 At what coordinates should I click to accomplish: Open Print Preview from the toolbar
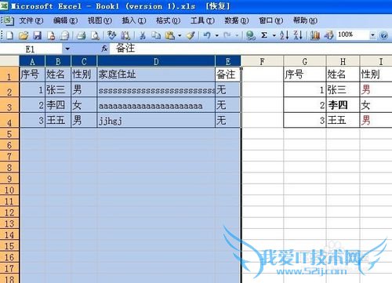click(95, 35)
